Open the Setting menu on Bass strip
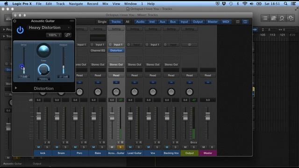This screenshot has height=168, width=299. point(98,29)
